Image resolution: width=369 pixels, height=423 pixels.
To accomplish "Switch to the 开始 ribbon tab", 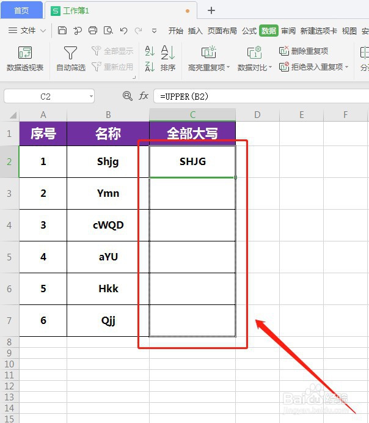I will click(x=176, y=31).
